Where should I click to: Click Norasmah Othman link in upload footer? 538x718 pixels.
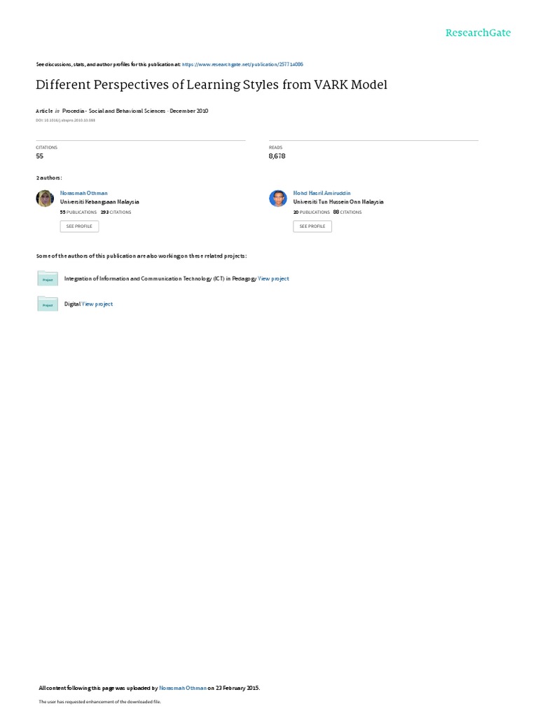[x=183, y=688]
